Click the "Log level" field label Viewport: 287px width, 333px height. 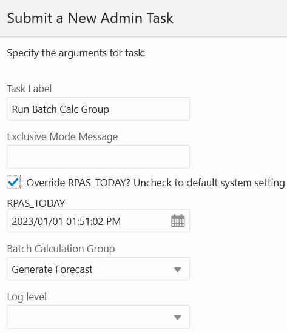click(x=27, y=297)
